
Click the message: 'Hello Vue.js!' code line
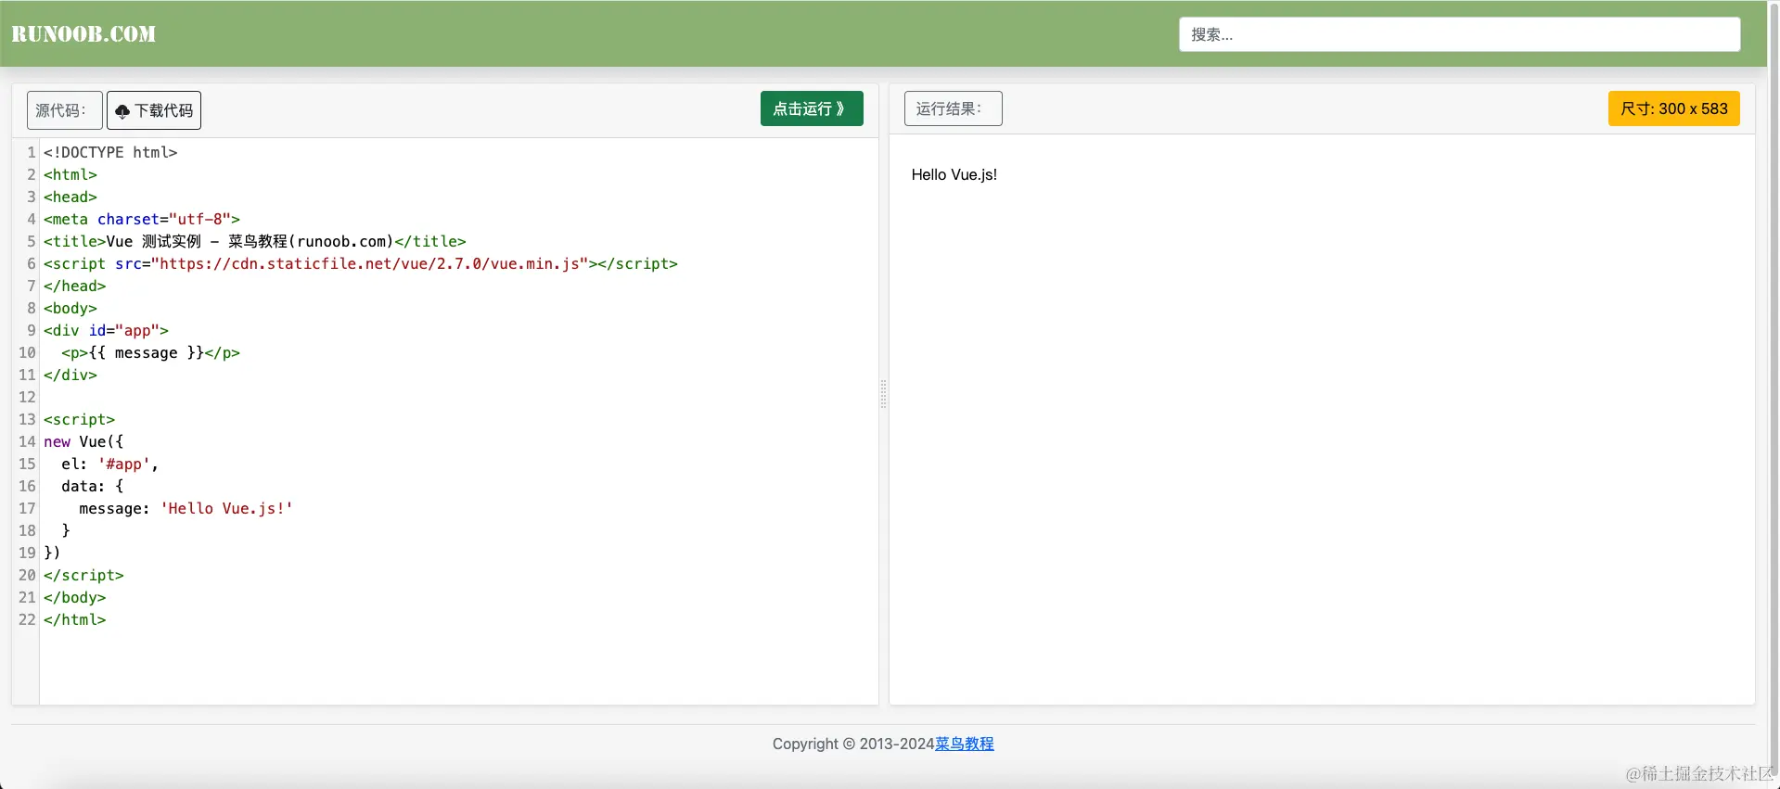pos(186,508)
